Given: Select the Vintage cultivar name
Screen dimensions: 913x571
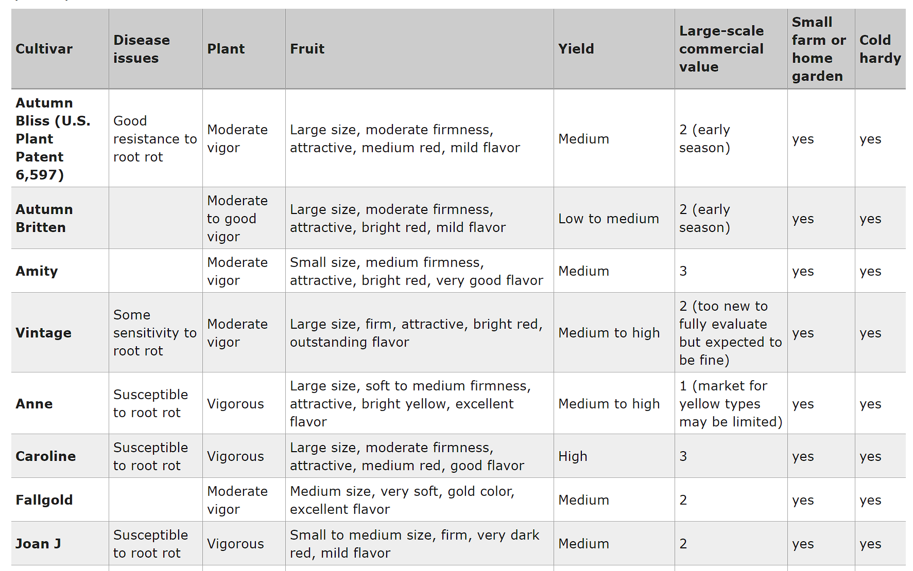Looking at the screenshot, I should pyautogui.click(x=43, y=333).
